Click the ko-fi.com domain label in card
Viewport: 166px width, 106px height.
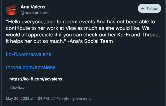(x=20, y=88)
